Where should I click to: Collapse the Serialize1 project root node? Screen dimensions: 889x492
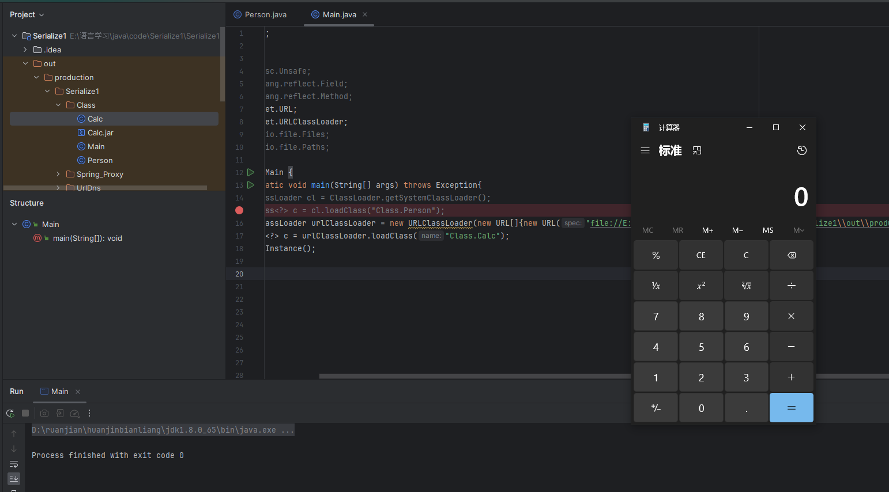[14, 36]
